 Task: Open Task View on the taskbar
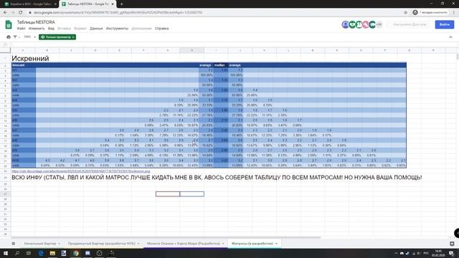(29, 253)
